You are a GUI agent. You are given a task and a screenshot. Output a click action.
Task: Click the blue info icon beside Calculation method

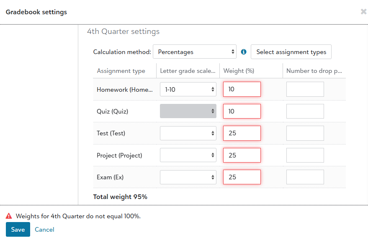pyautogui.click(x=244, y=52)
